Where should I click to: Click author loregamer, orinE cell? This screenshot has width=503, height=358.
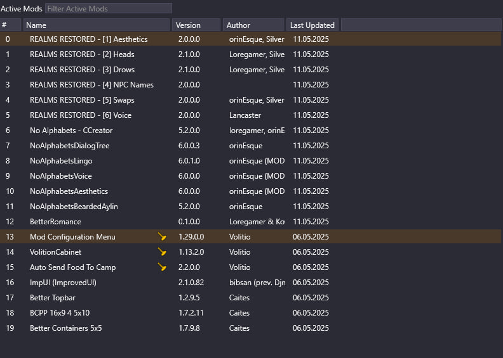(257, 131)
